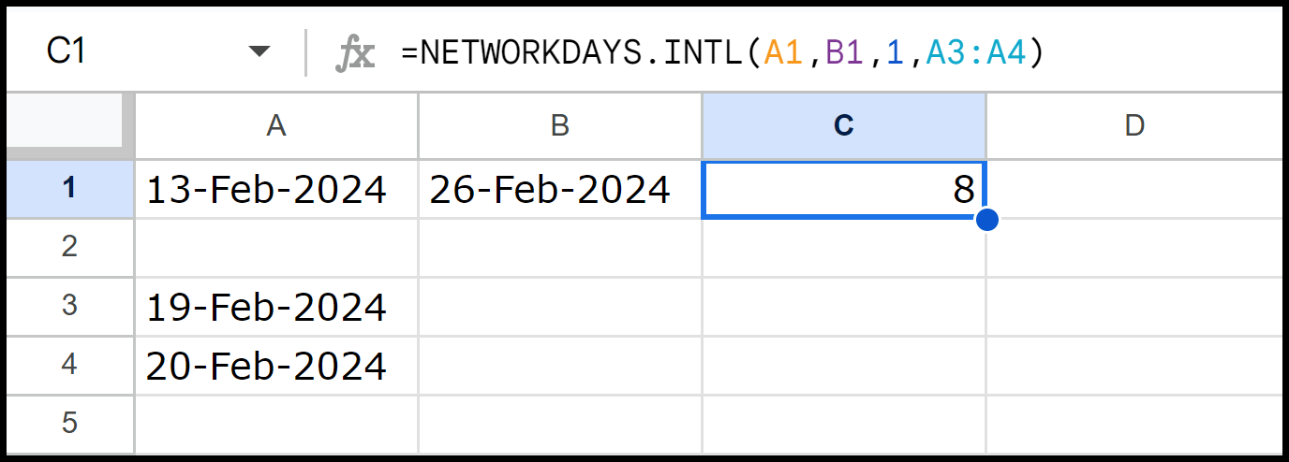The width and height of the screenshot is (1289, 462).
Task: Select column B header
Action: [x=560, y=125]
